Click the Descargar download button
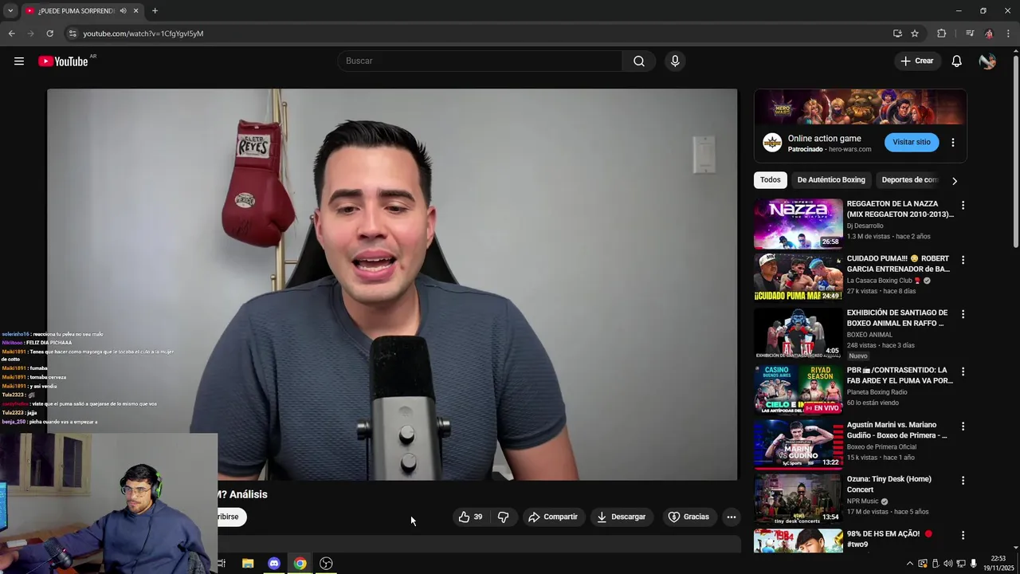 (x=622, y=517)
